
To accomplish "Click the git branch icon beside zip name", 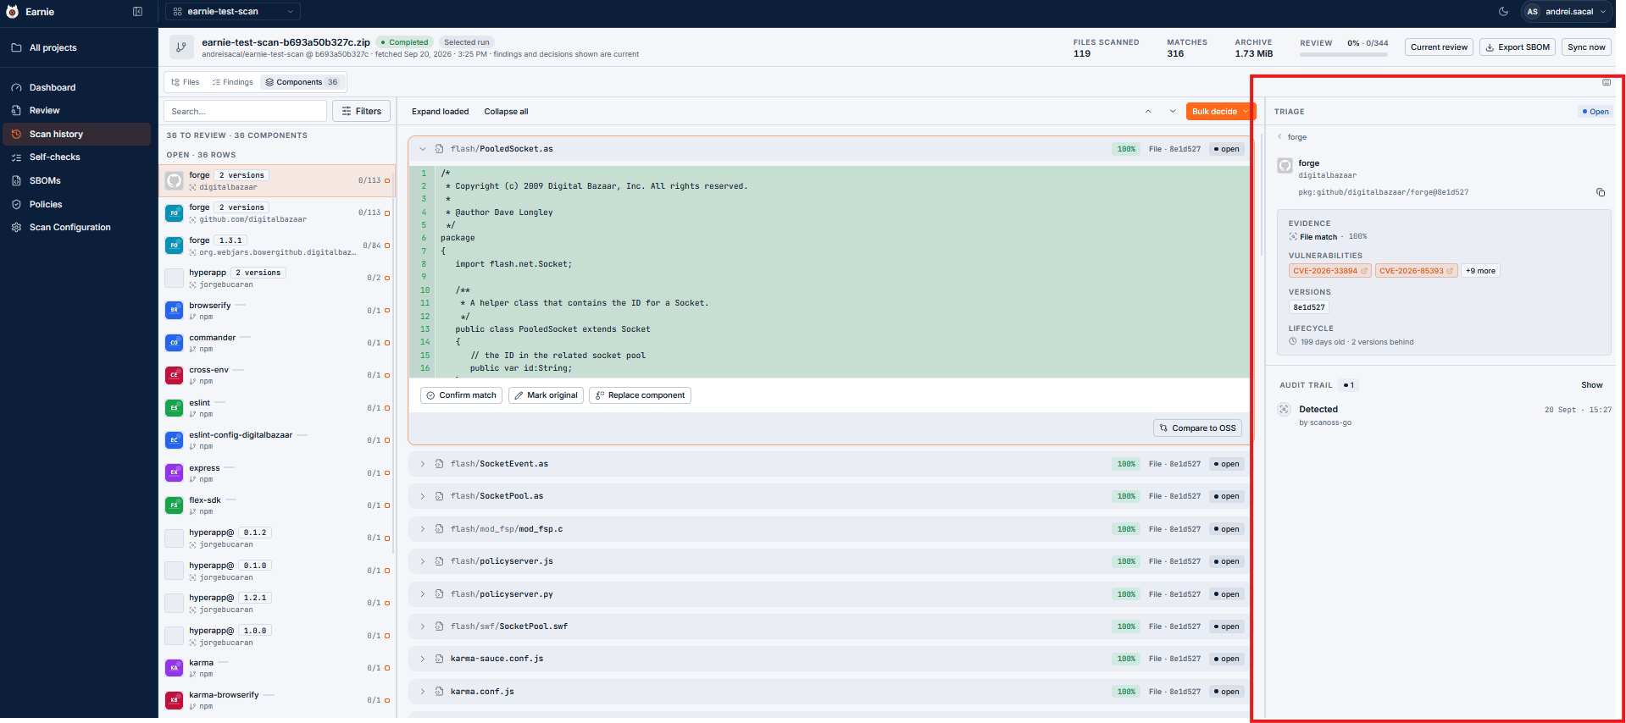I will (180, 47).
